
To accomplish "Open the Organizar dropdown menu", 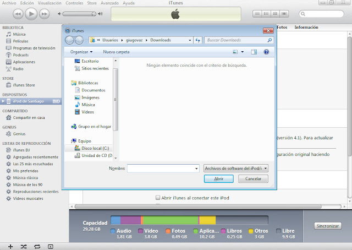I will pyautogui.click(x=81, y=52).
